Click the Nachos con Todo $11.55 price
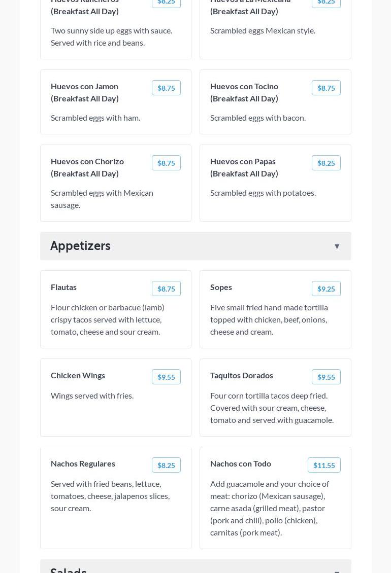This screenshot has height=573, width=391. pos(324,465)
